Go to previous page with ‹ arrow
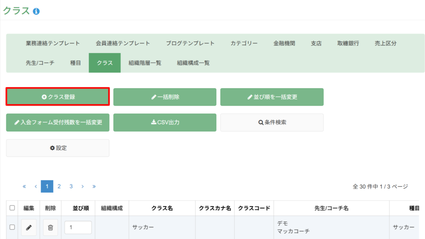The height and width of the screenshot is (239, 425). point(36,186)
